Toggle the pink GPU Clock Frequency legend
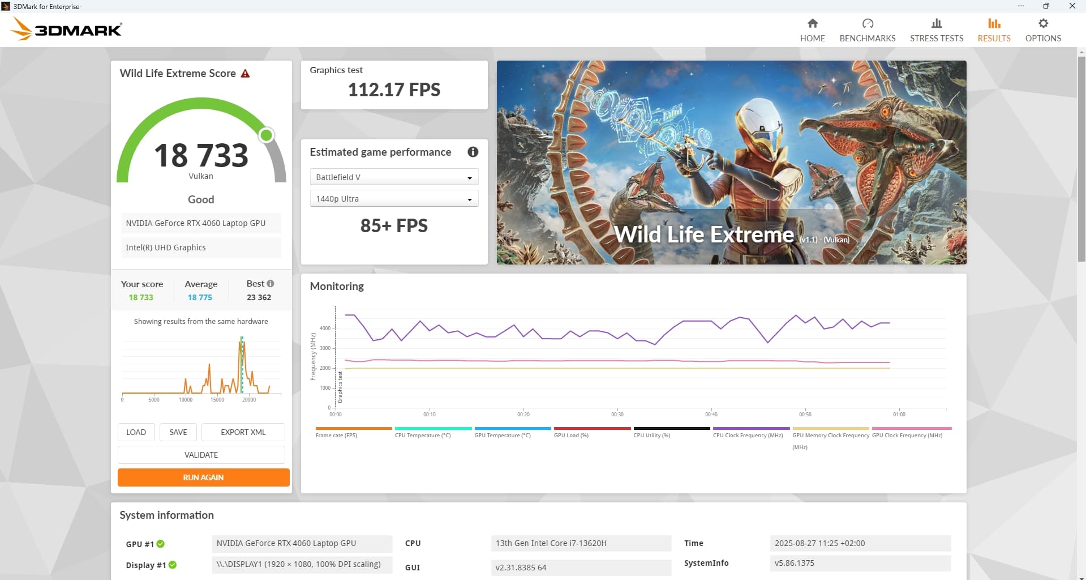The image size is (1086, 580). click(x=911, y=433)
